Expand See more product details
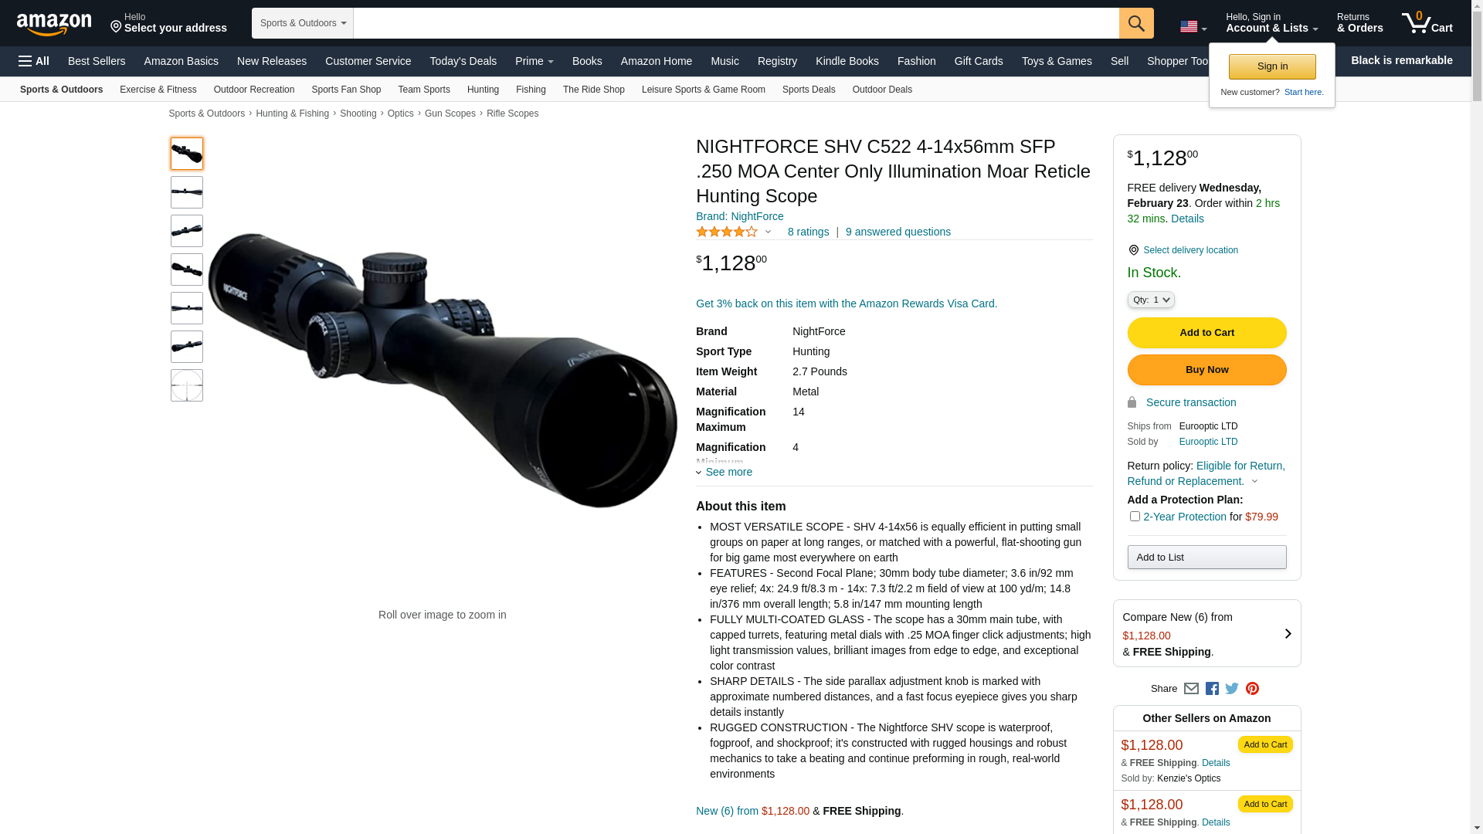This screenshot has width=1483, height=834. pos(725,472)
